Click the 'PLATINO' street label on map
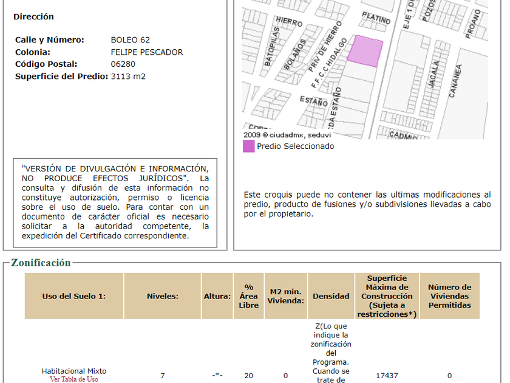The height and width of the screenshot is (383, 510). pos(376,18)
